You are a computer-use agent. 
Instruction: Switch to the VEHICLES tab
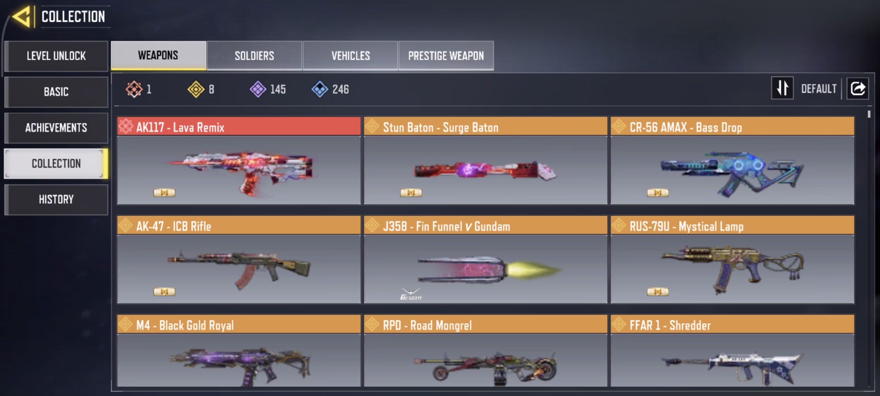click(350, 56)
